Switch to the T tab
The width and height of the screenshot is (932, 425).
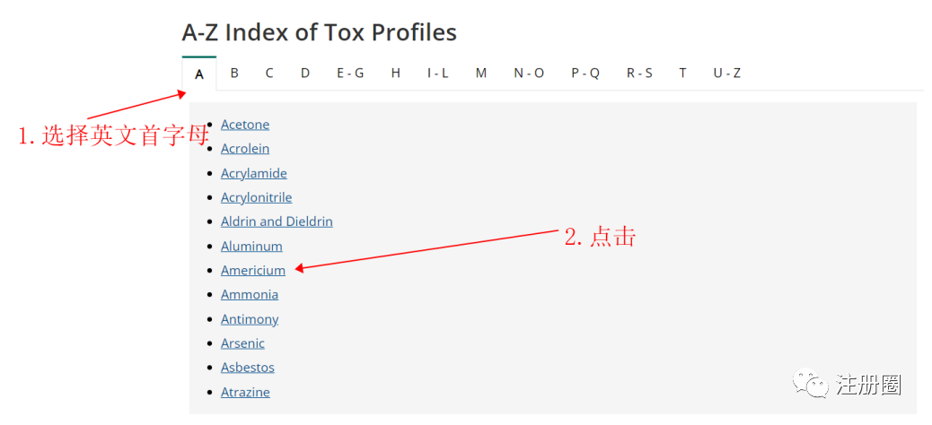[683, 73]
